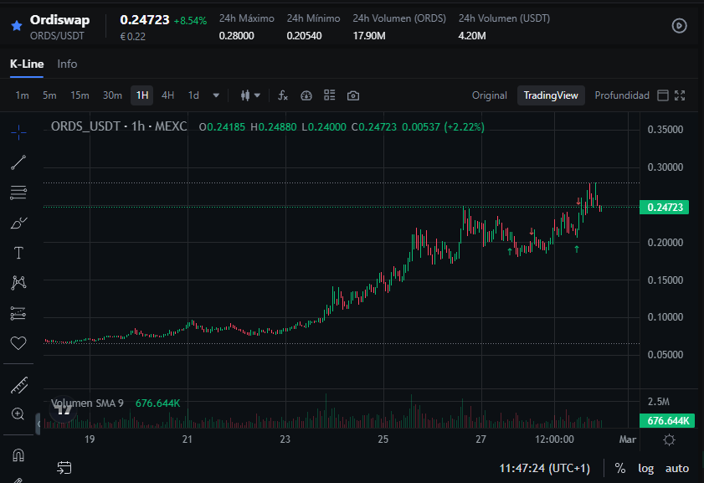Screen dimensions: 704x483
Task: Enter fullscreen chart mode
Action: 680,95
